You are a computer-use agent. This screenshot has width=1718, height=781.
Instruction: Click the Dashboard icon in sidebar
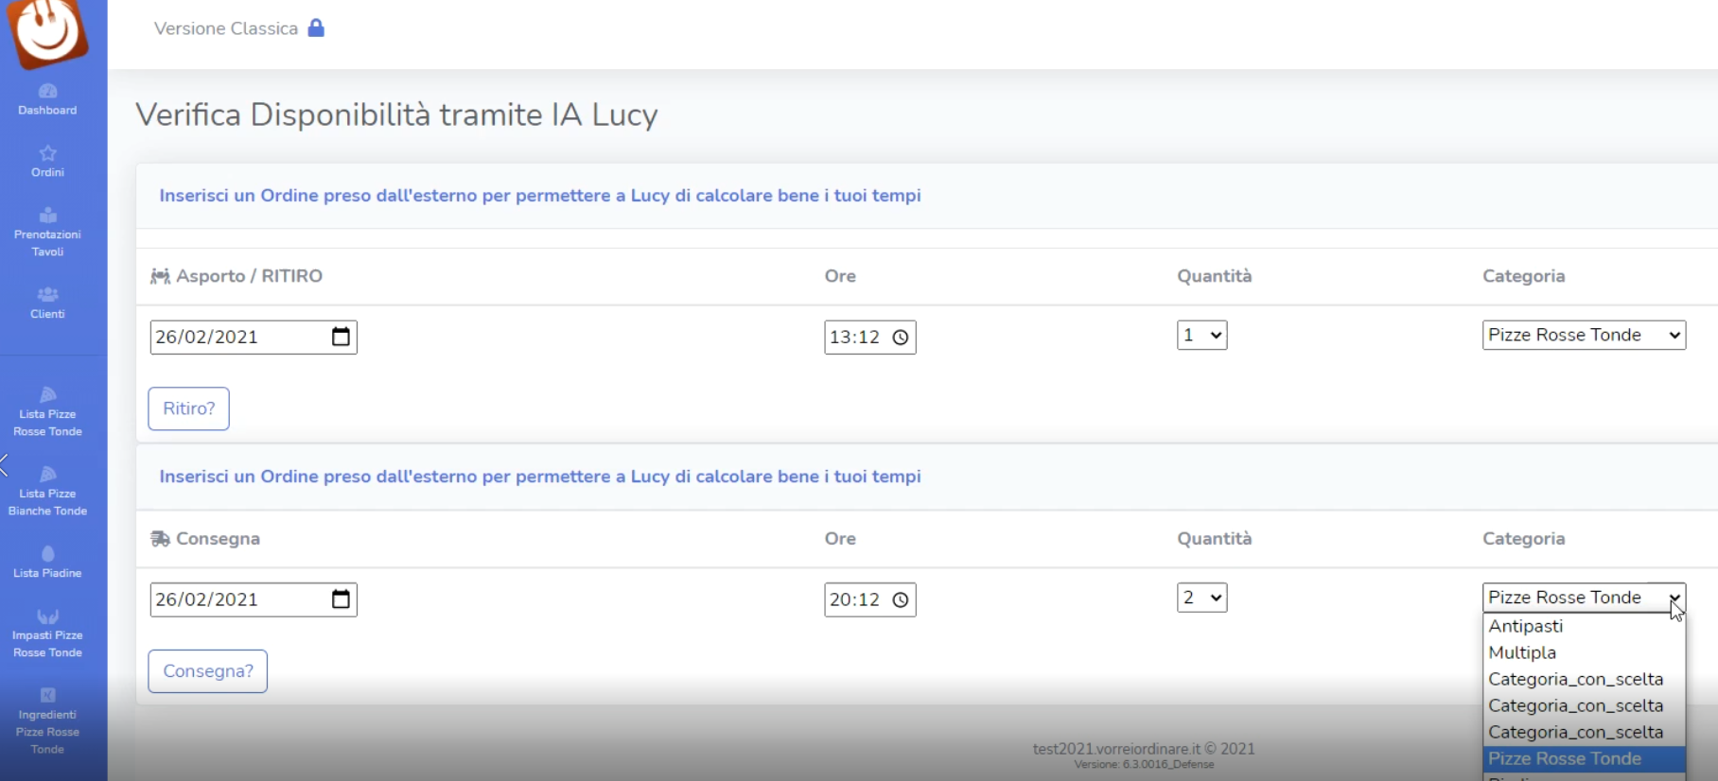[47, 92]
